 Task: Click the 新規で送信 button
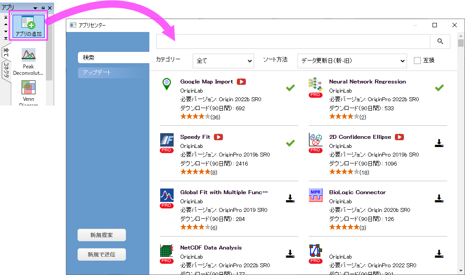click(x=102, y=254)
